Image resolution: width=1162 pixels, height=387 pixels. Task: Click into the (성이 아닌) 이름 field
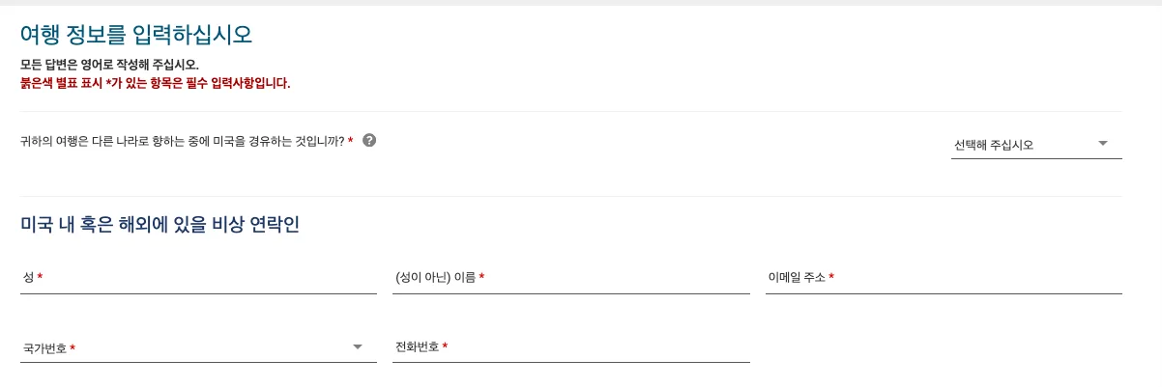point(570,278)
